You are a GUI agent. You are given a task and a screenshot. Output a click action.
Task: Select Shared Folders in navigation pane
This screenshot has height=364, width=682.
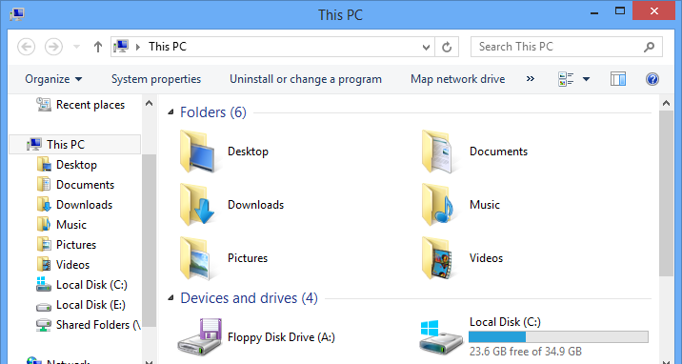(x=89, y=324)
